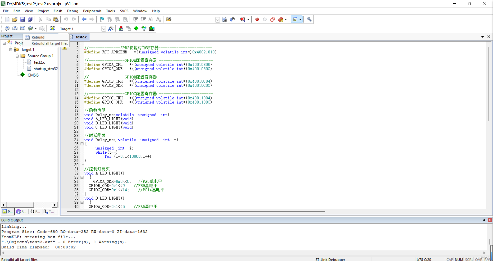Collapse the Source Group 1 tree node
The height and width of the screenshot is (261, 493).
17,56
